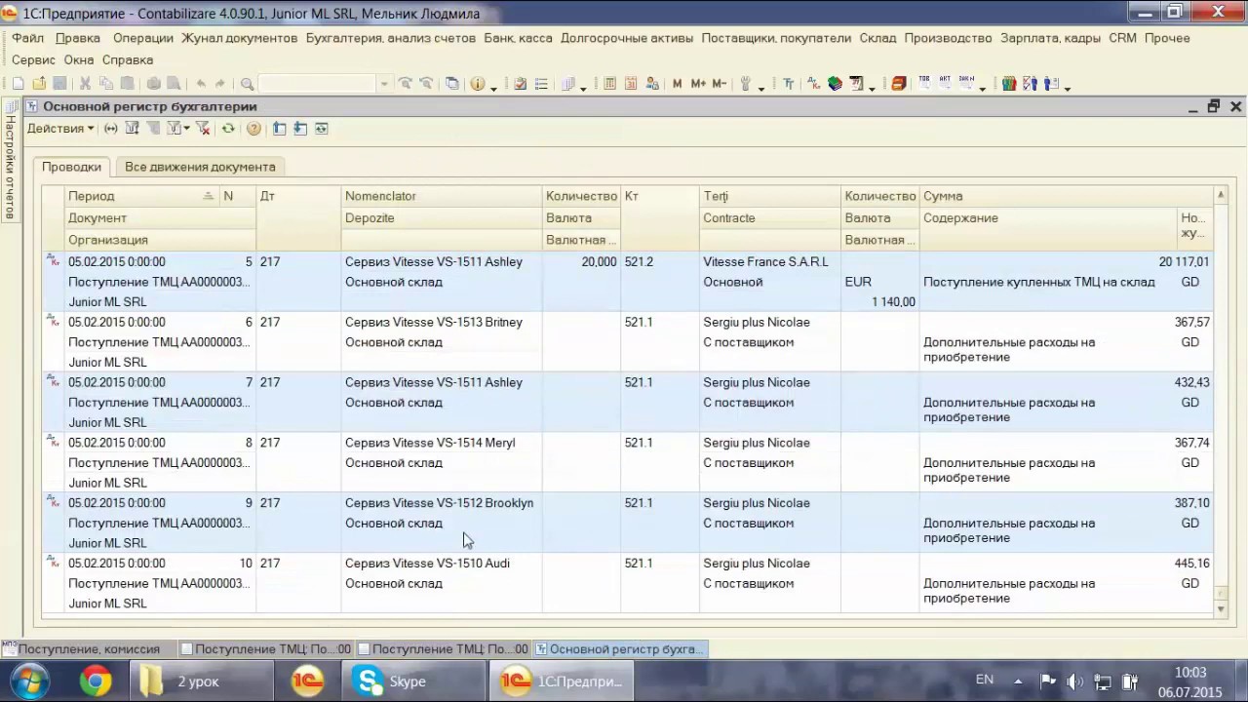Click the orange cash box icon

pos(899,84)
